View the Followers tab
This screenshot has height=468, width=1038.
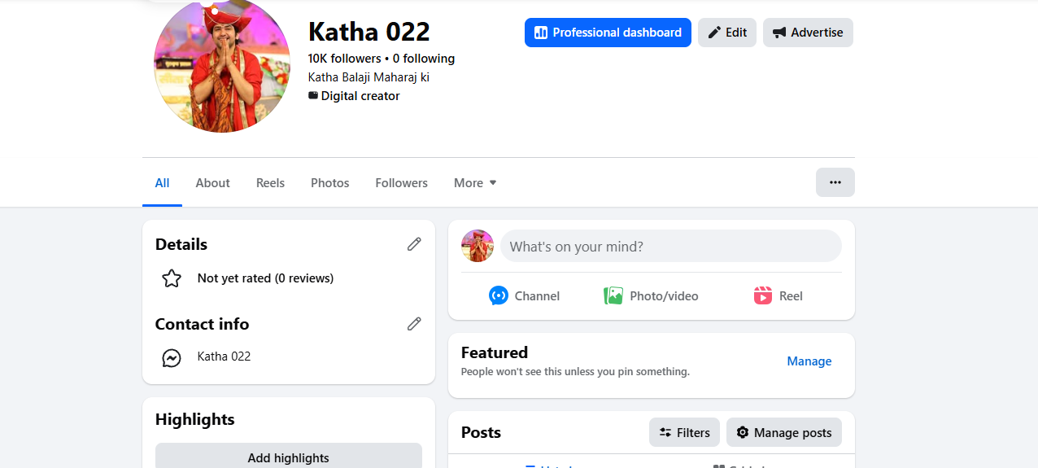click(402, 183)
